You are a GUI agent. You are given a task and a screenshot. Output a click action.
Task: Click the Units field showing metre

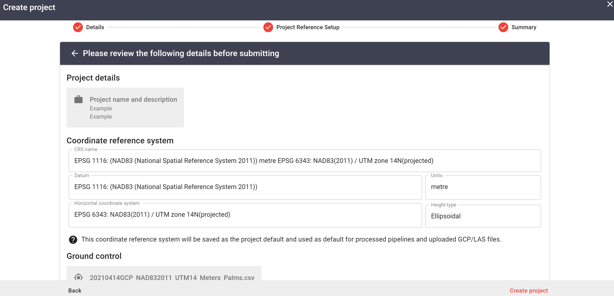tap(483, 187)
